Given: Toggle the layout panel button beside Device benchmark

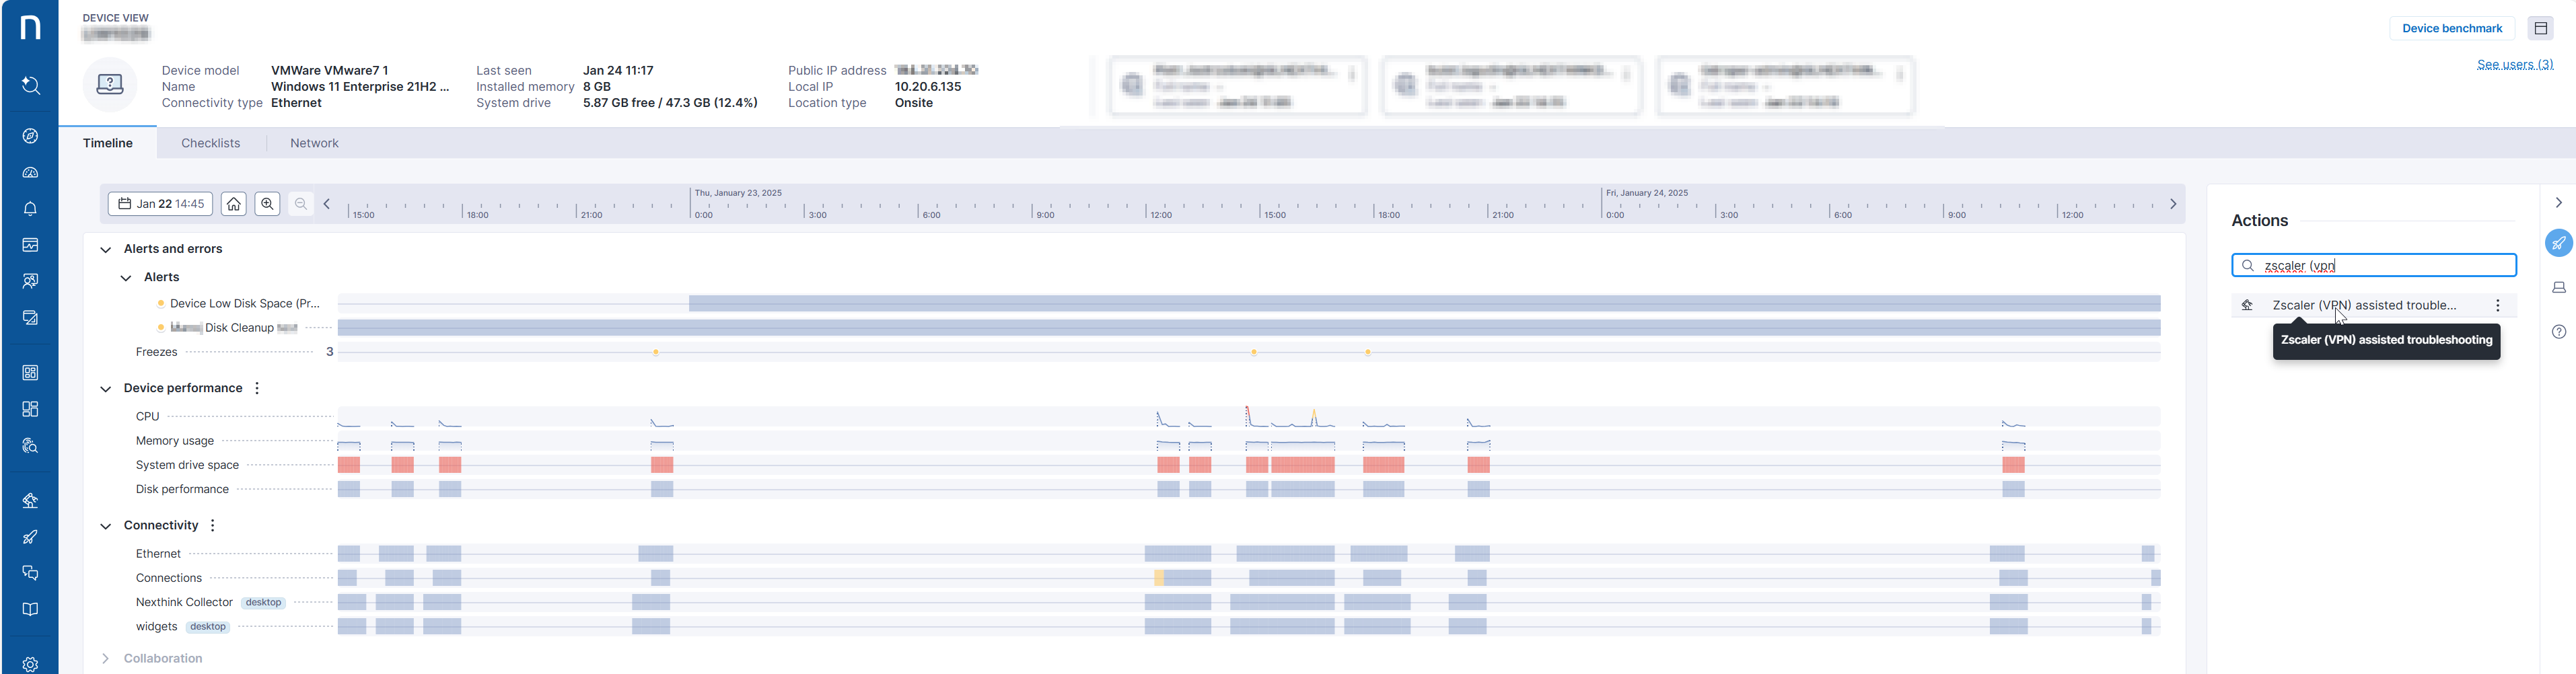Looking at the screenshot, I should [2540, 28].
